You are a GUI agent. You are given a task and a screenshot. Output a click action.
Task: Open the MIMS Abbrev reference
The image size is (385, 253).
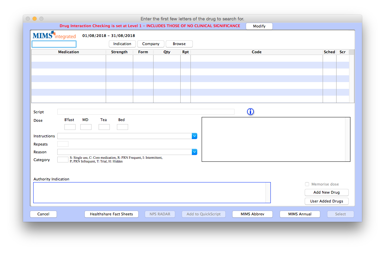(x=252, y=214)
